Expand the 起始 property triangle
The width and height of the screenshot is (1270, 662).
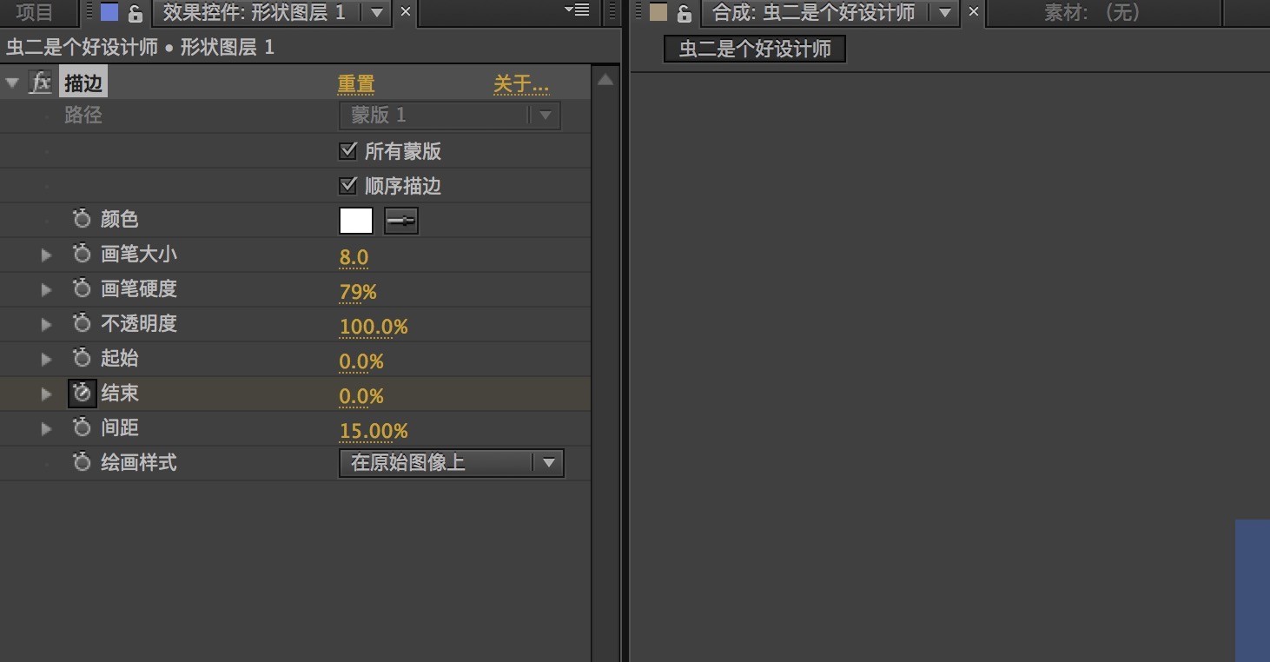click(47, 359)
